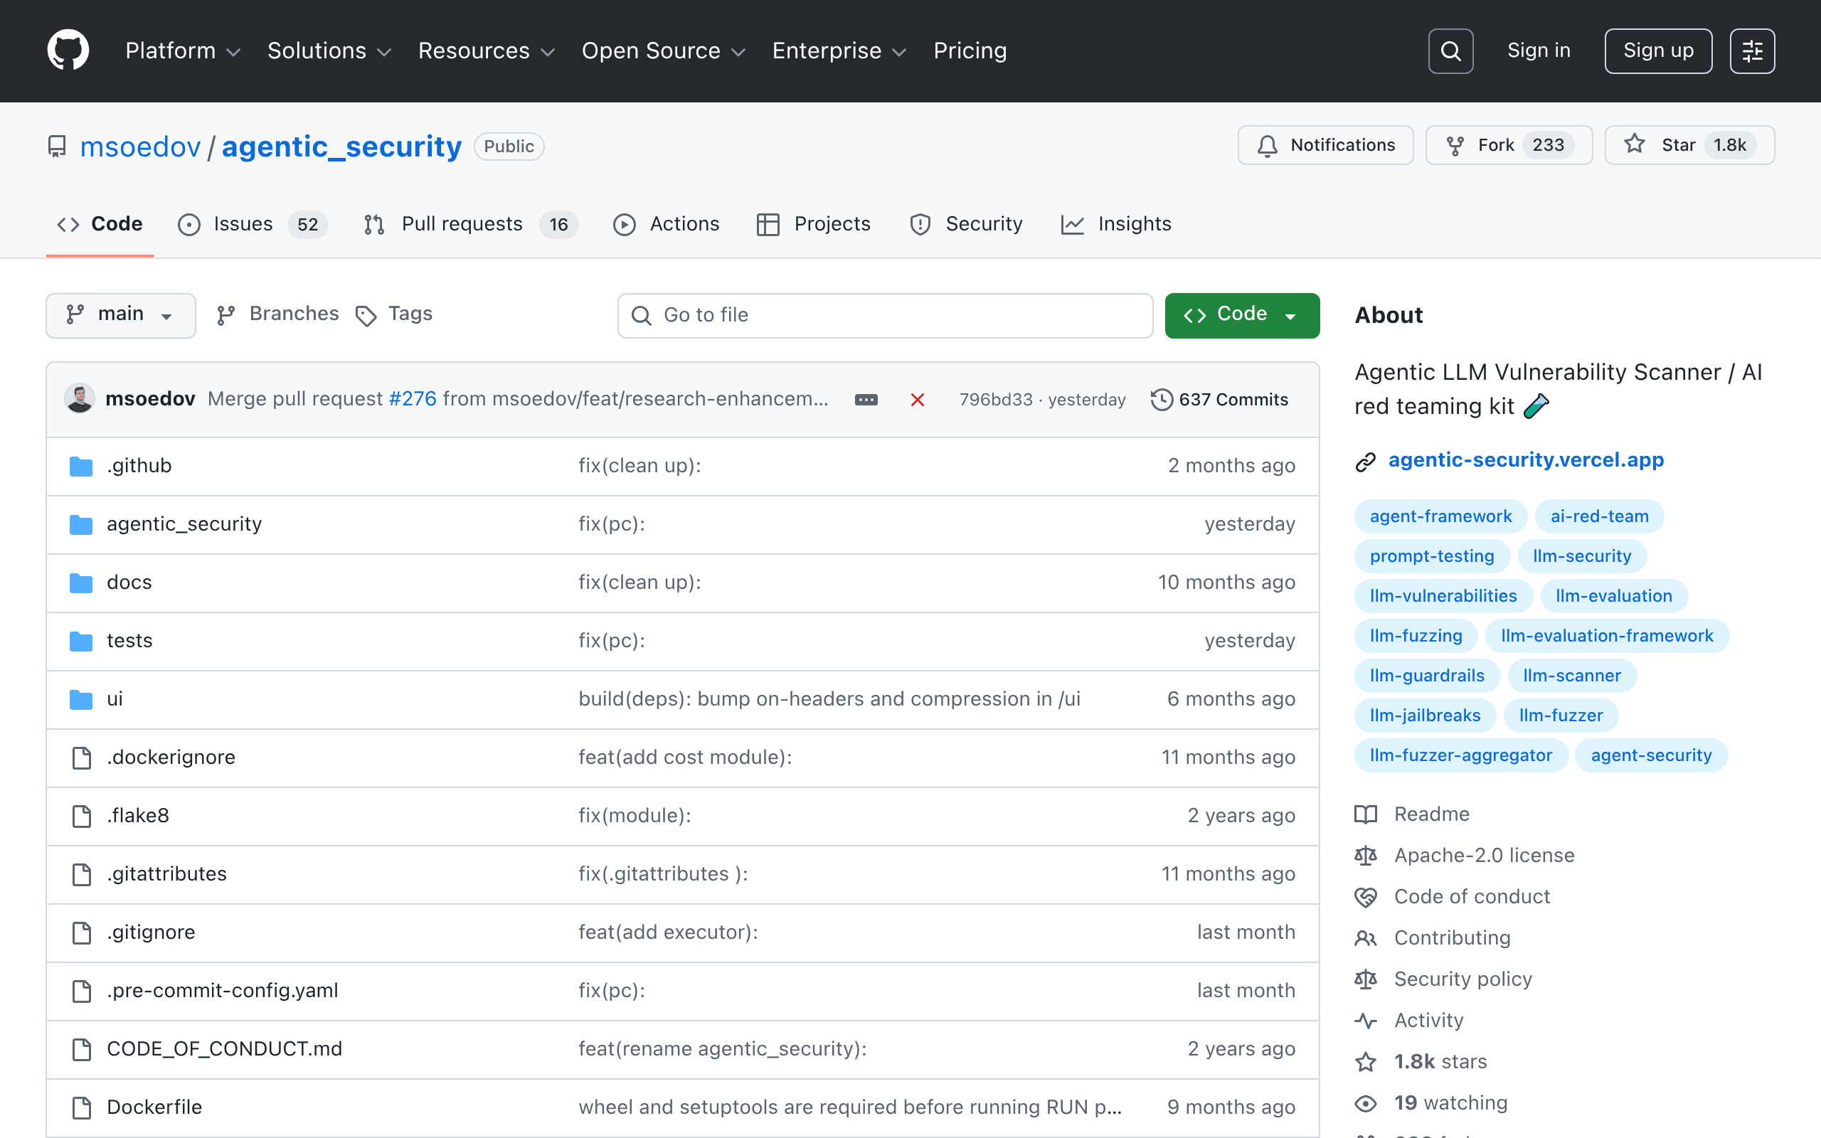
Task: Expand the Solutions menu
Action: coord(329,50)
